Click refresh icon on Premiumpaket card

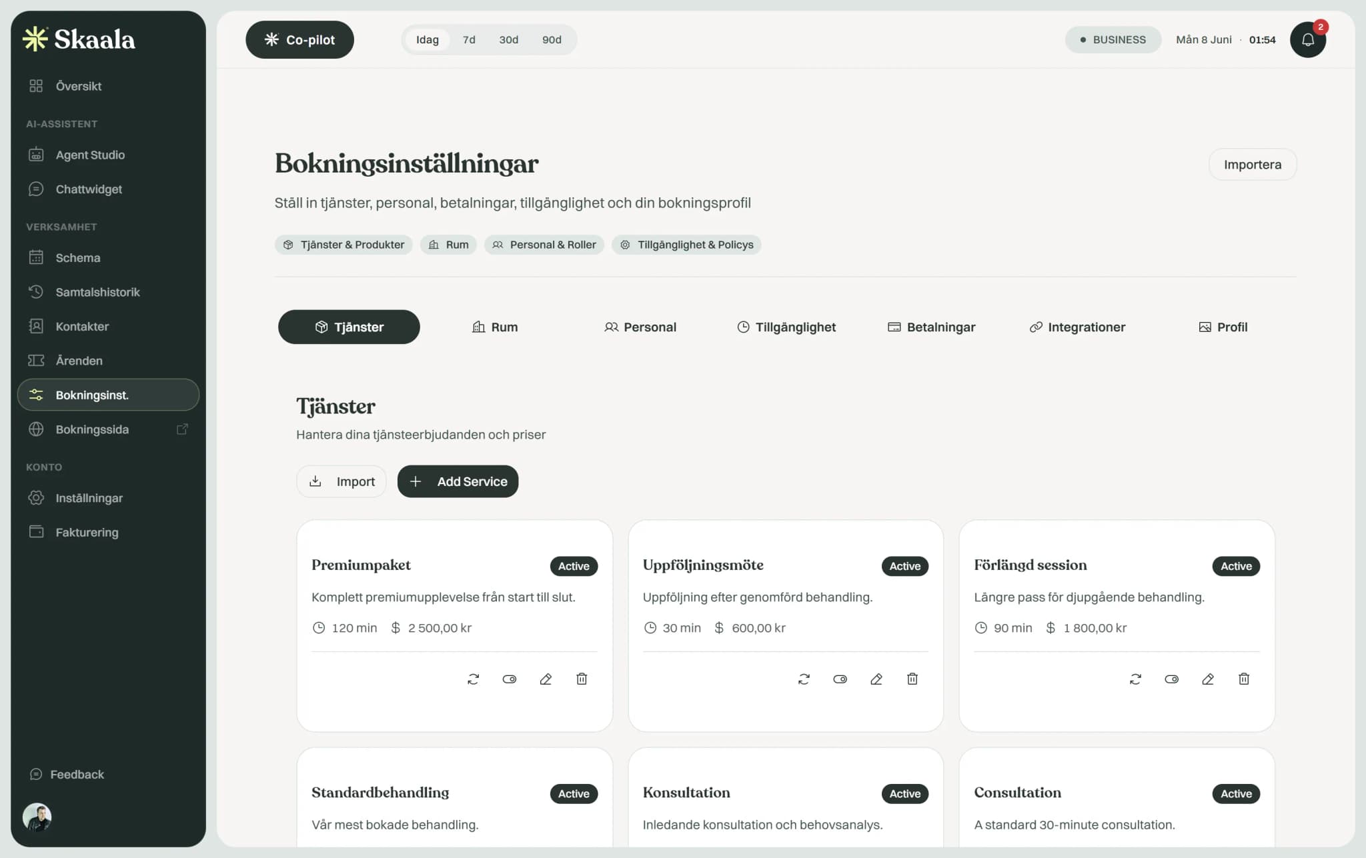click(x=473, y=679)
